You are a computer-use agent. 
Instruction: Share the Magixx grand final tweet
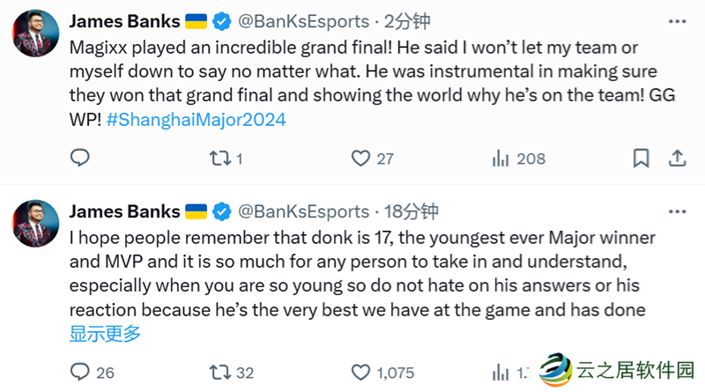point(678,159)
